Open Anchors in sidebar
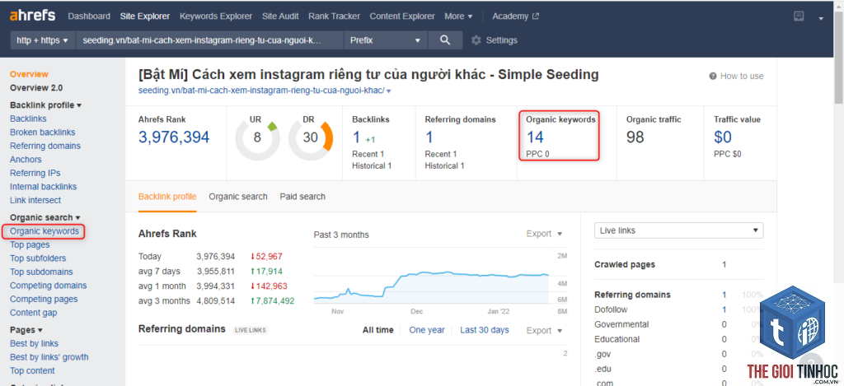Viewport: 844px width, 386px height. (26, 159)
